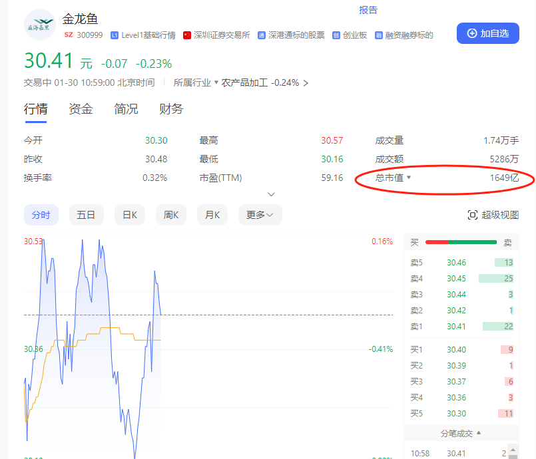This screenshot has width=536, height=459.
Task: Click the 今开 value 30.30
Action: point(156,140)
